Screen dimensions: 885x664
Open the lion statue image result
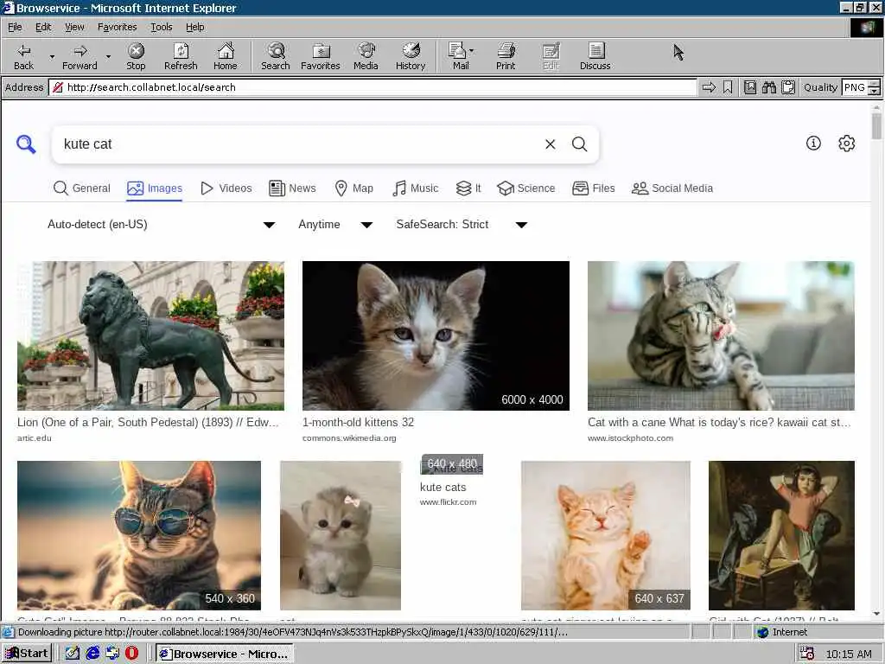coord(150,335)
